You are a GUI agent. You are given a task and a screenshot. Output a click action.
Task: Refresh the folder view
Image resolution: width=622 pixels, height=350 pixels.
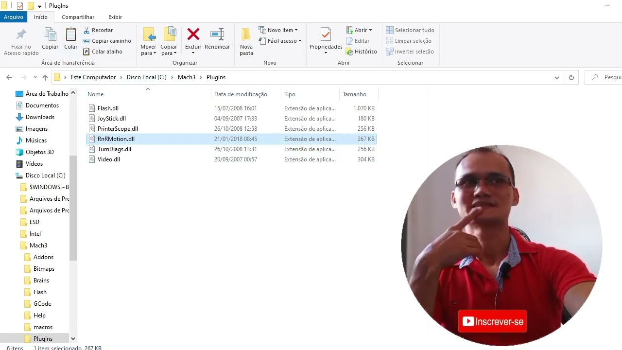click(571, 77)
